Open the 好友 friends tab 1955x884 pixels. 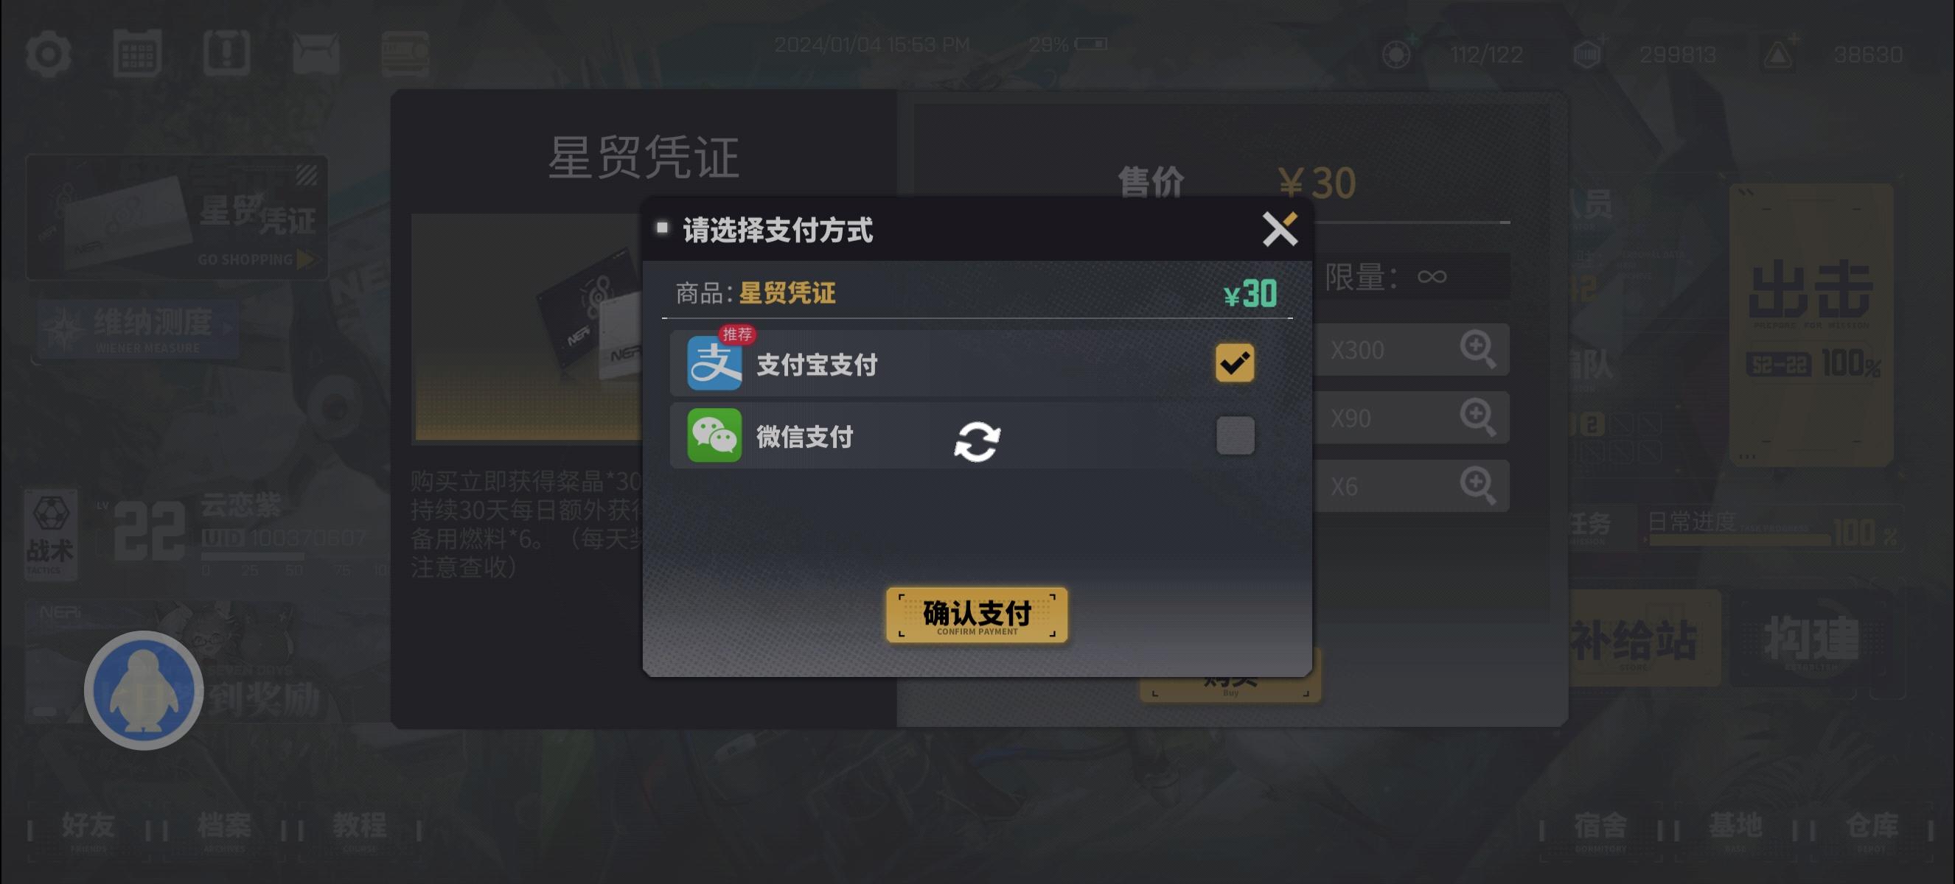88,829
